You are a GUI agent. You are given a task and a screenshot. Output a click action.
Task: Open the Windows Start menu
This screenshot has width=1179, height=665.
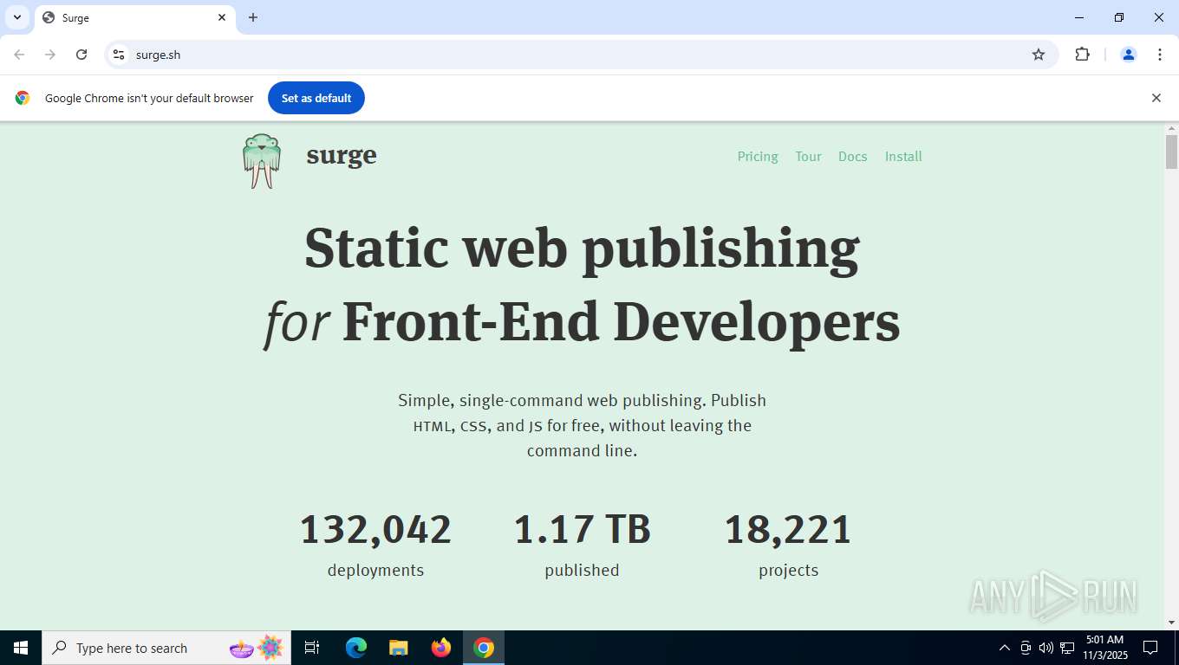pos(21,648)
